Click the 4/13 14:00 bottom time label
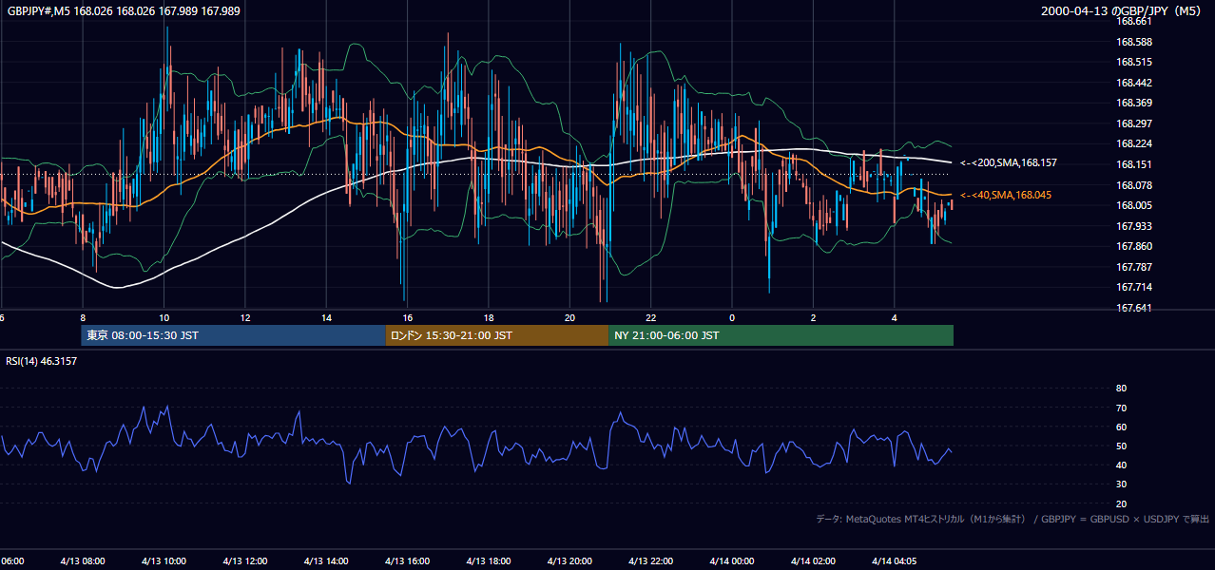 click(x=326, y=561)
